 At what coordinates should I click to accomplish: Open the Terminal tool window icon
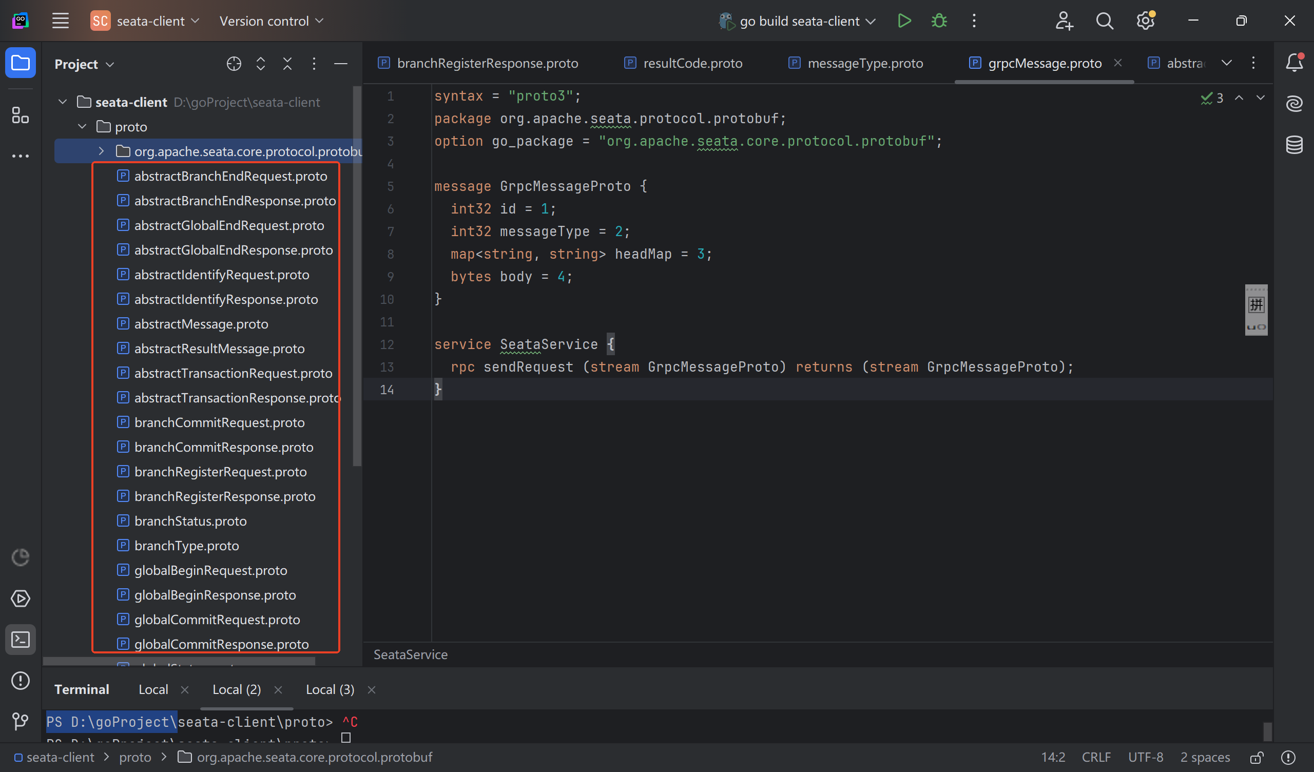(21, 639)
